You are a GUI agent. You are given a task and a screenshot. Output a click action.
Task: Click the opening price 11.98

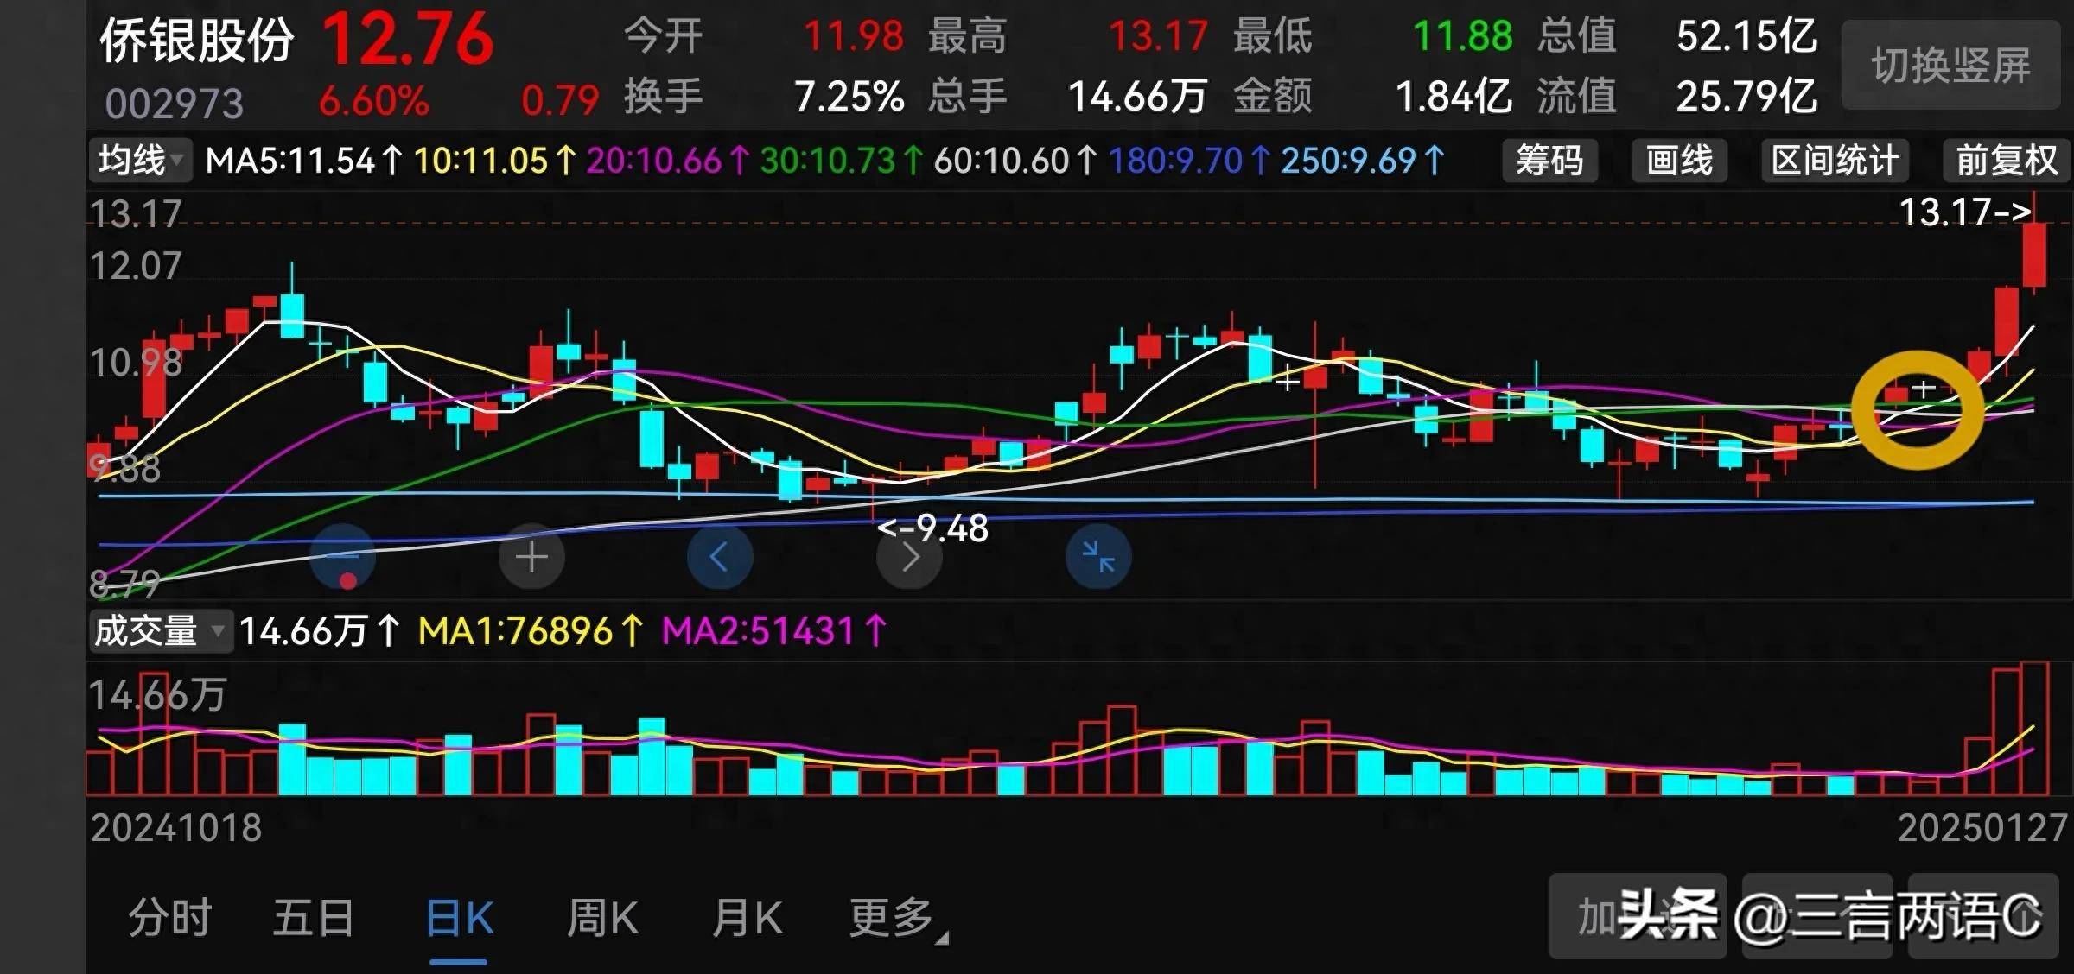[854, 37]
